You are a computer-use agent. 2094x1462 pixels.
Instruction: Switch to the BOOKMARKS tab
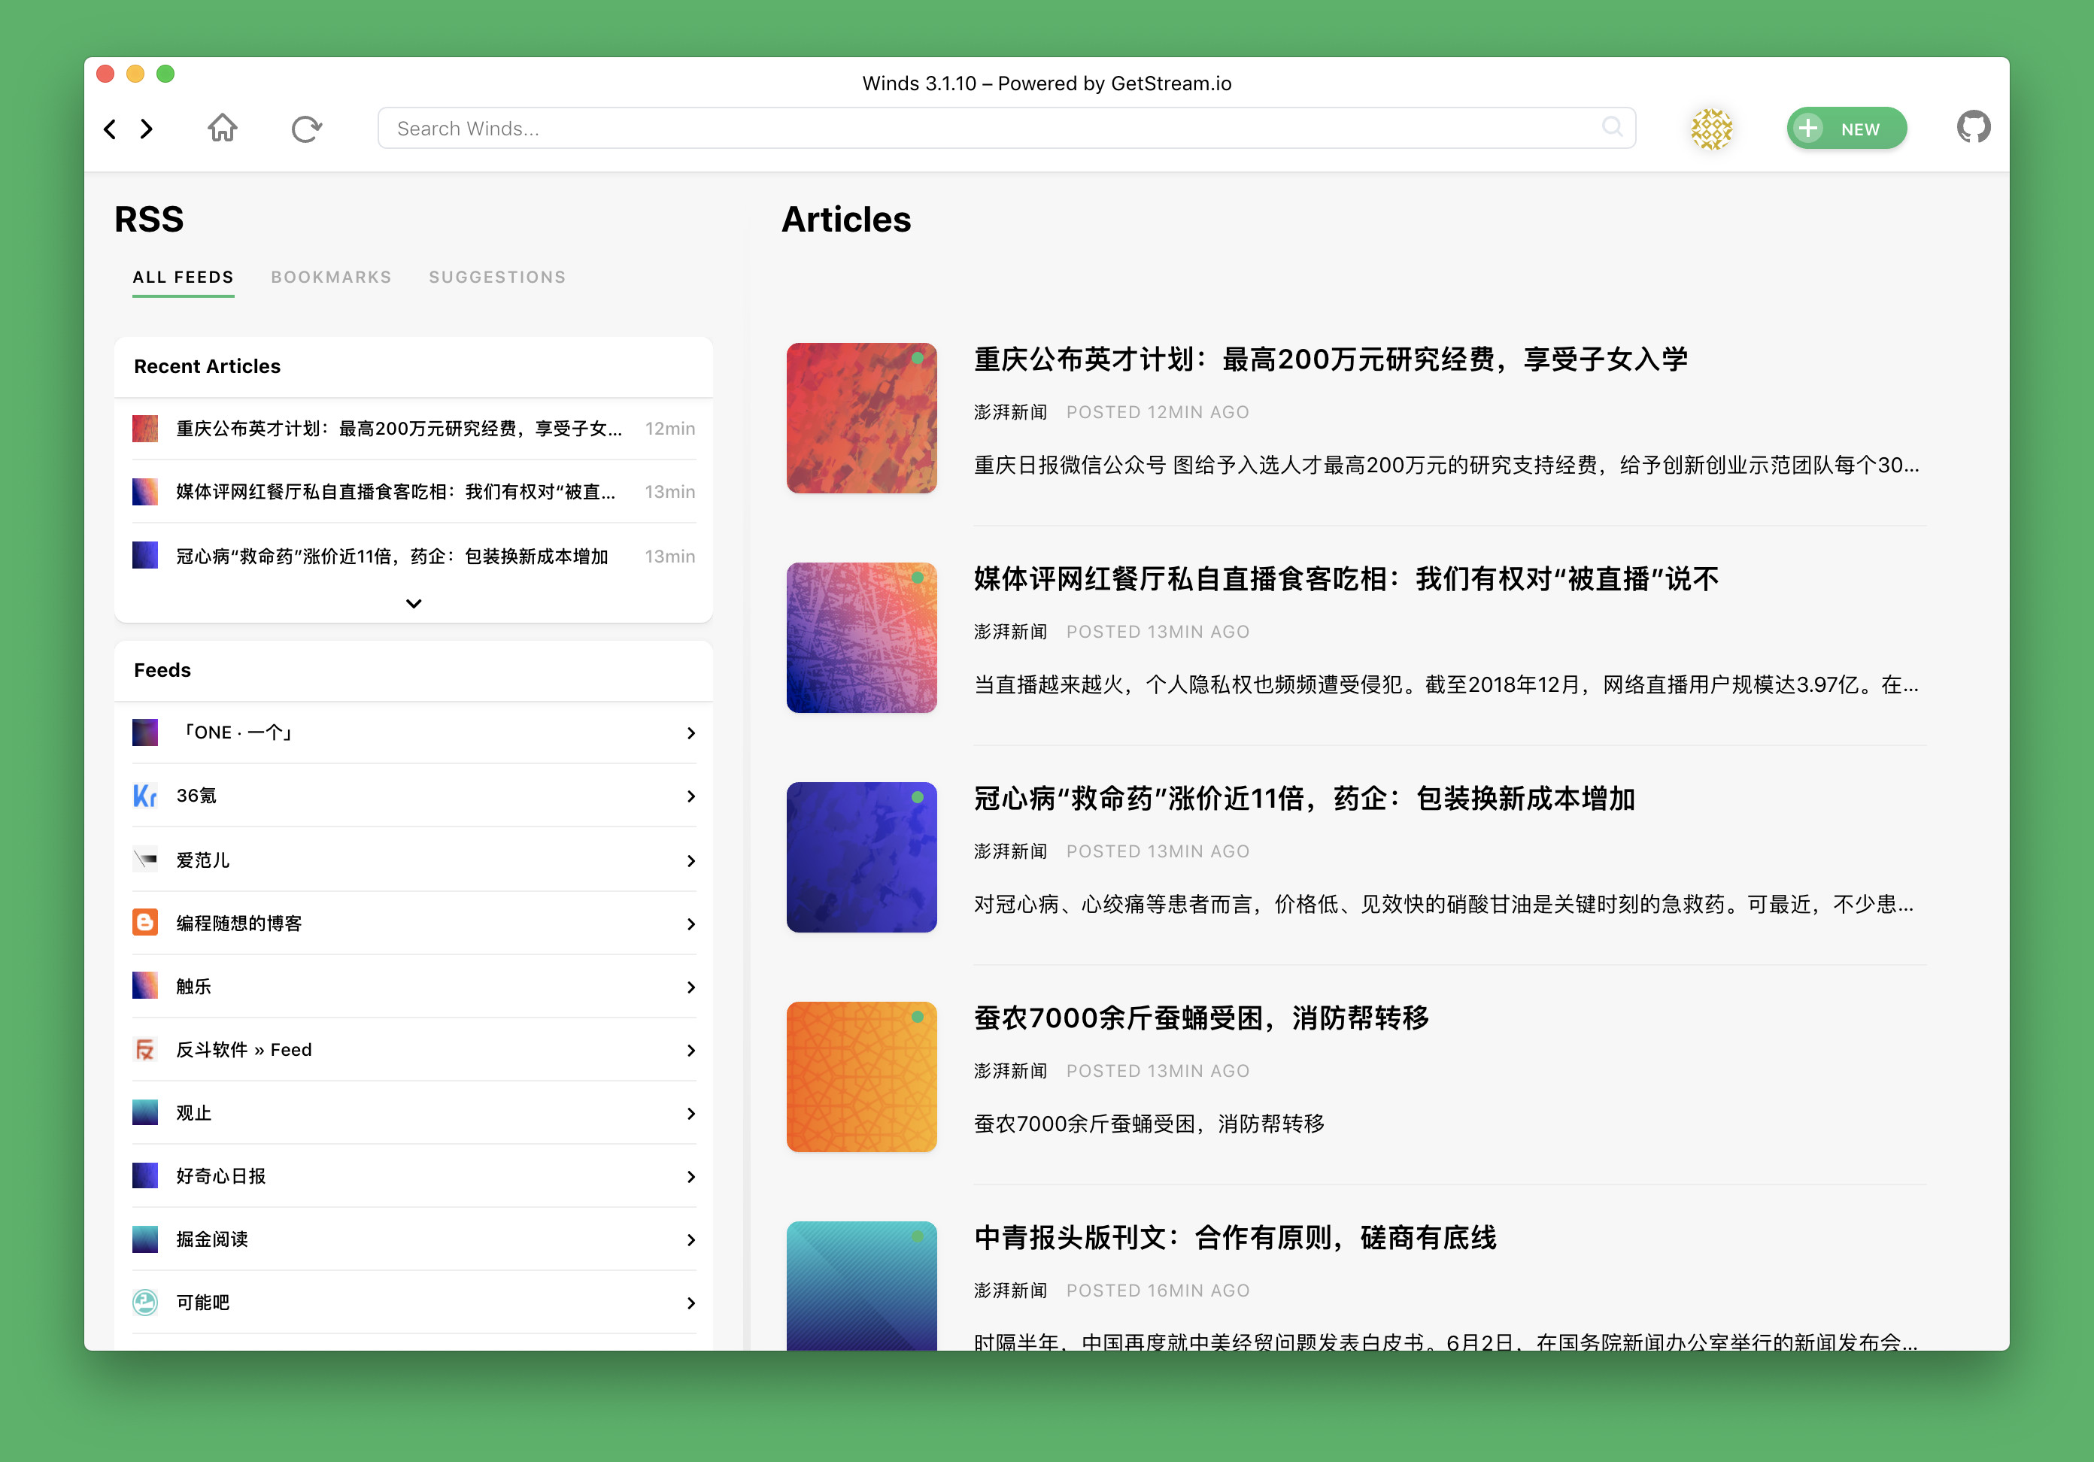[x=331, y=276]
